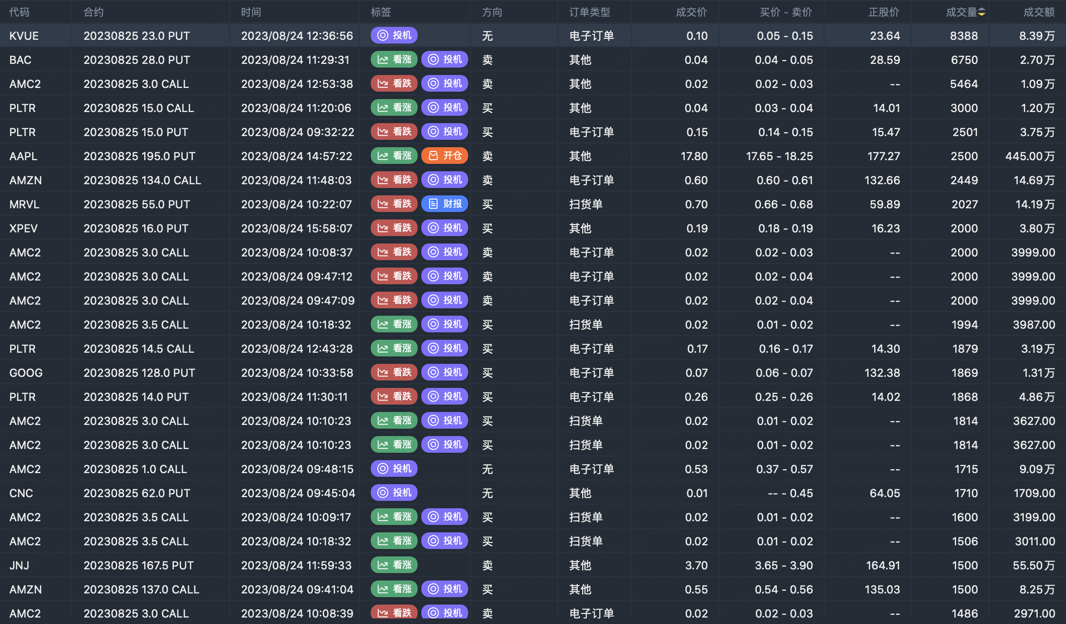The height and width of the screenshot is (624, 1066).
Task: Sort by the 成交量 column sort arrow
Action: pos(982,12)
